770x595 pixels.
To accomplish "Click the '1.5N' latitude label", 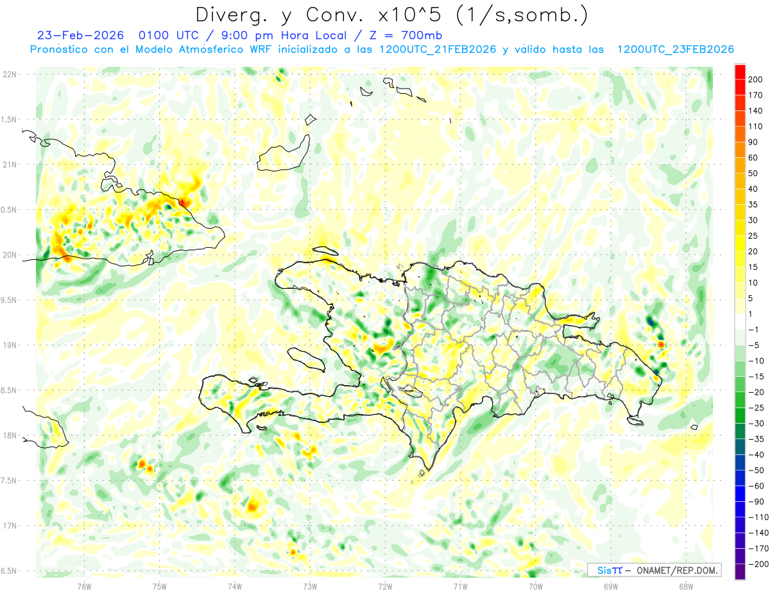I will pyautogui.click(x=9, y=119).
